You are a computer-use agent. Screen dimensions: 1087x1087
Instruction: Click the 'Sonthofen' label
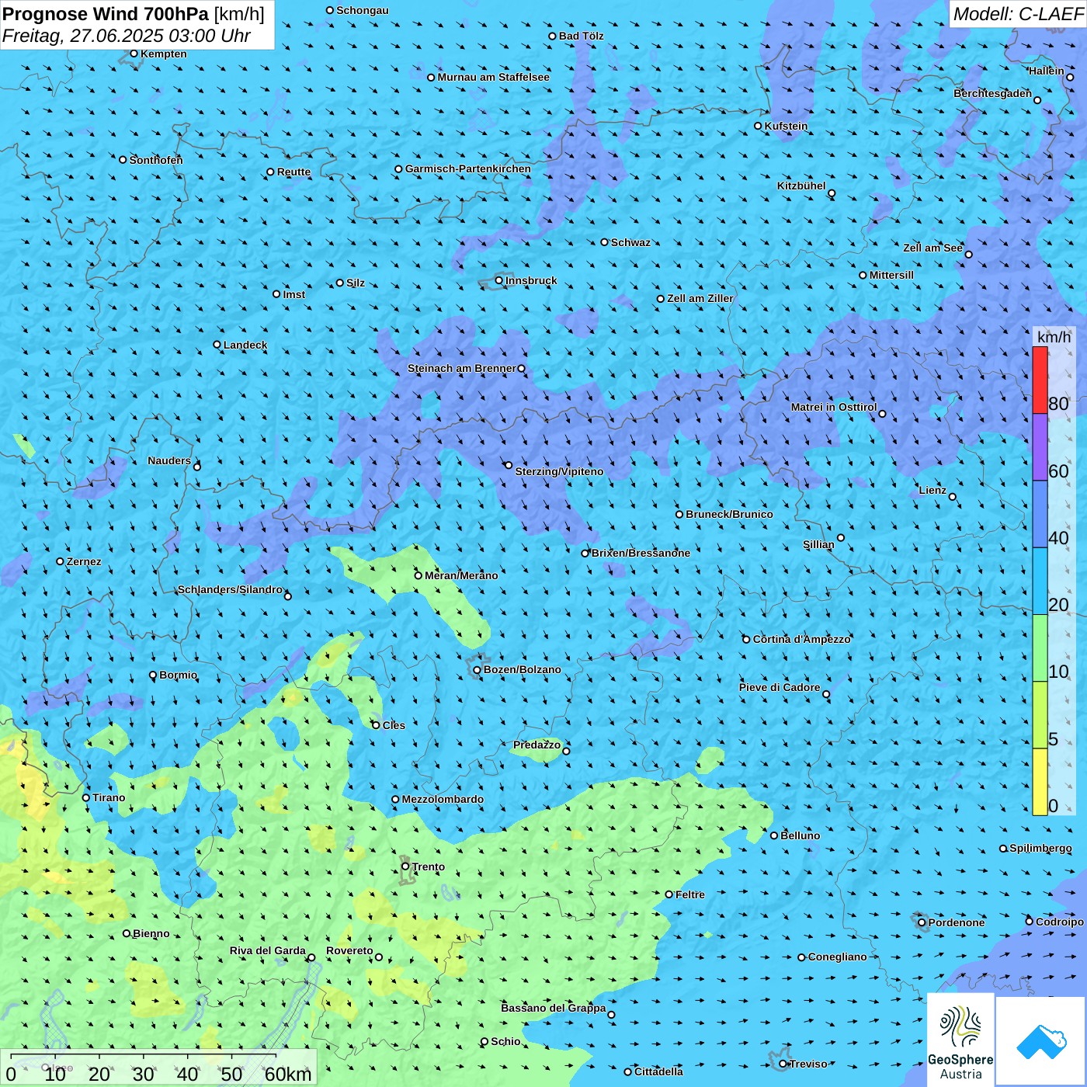[156, 160]
